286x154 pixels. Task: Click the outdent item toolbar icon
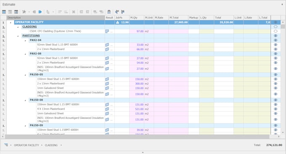point(81,12)
